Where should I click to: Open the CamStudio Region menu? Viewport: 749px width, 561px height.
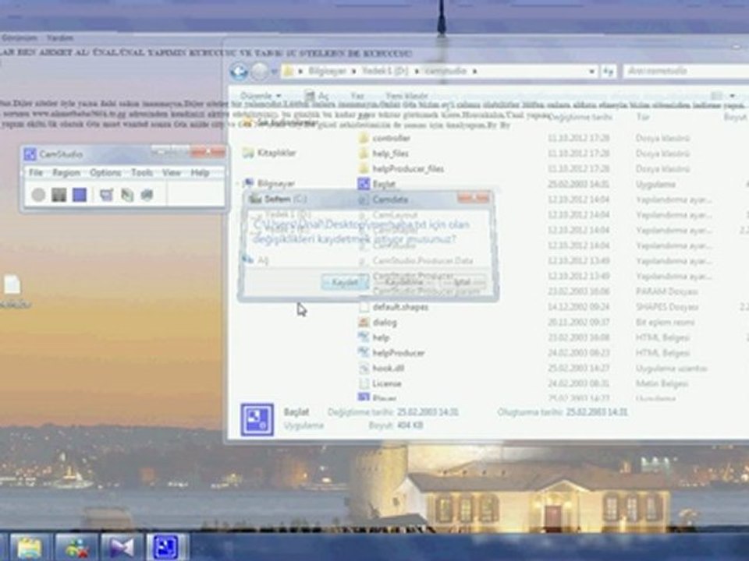[66, 173]
